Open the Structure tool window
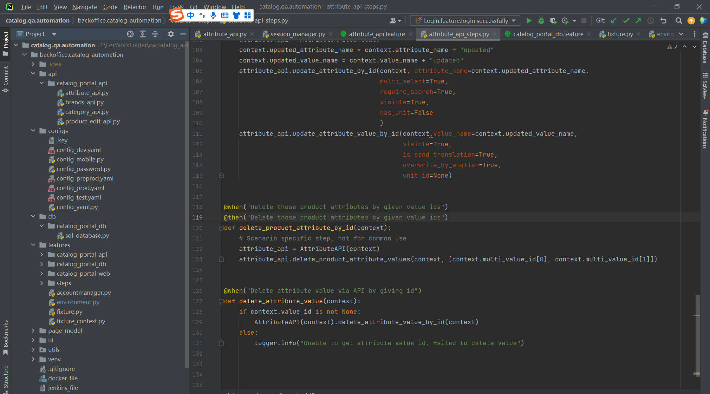This screenshot has width=710, height=394. click(5, 379)
